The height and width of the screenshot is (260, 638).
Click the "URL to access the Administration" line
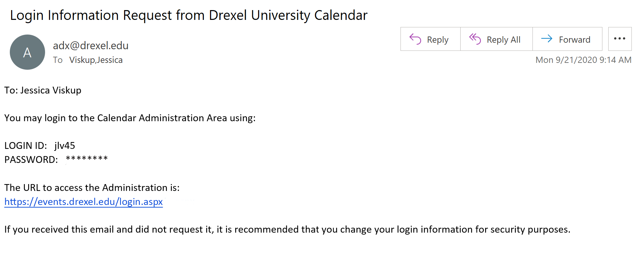click(x=92, y=188)
